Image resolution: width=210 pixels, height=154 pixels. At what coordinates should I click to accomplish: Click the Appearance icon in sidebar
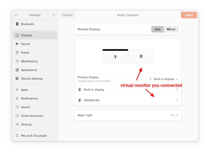click(x=17, y=70)
